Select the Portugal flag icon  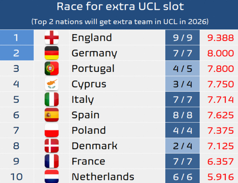(52, 69)
